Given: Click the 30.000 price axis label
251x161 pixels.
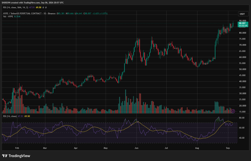Looking at the screenshot, I should tap(243, 93).
